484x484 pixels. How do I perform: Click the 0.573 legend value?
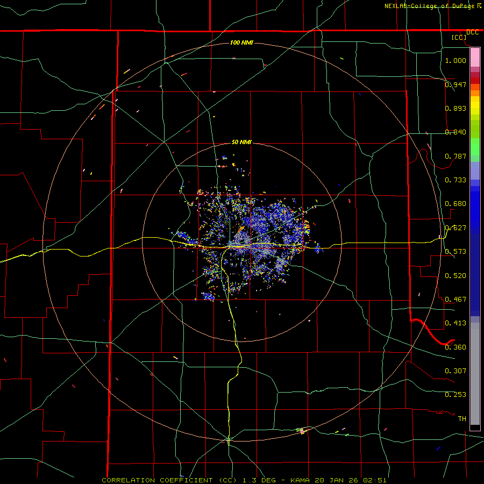455,251
